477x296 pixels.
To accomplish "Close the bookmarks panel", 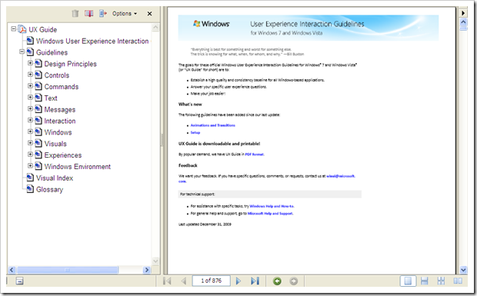I will pyautogui.click(x=149, y=14).
